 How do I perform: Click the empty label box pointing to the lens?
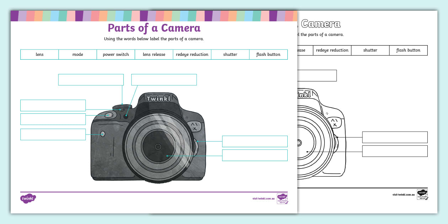pos(255,155)
